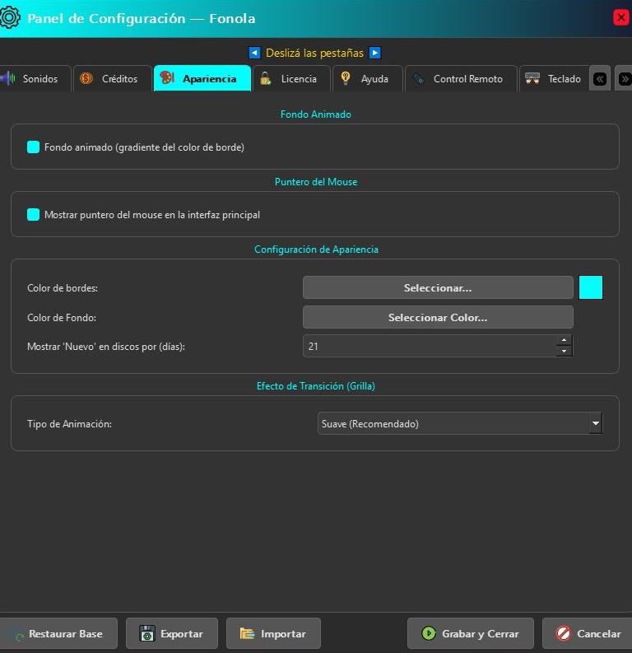The image size is (632, 653).
Task: Click the padlock icon on Licencia tab
Action: (266, 78)
